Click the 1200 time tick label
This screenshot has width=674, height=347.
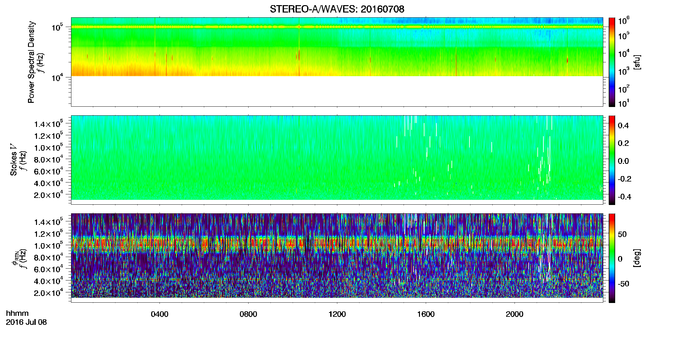(x=337, y=314)
